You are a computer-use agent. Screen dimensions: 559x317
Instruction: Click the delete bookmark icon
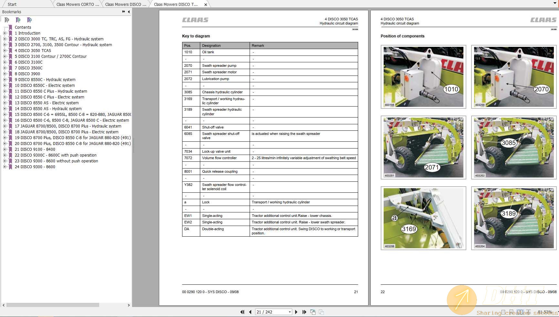pos(7,20)
